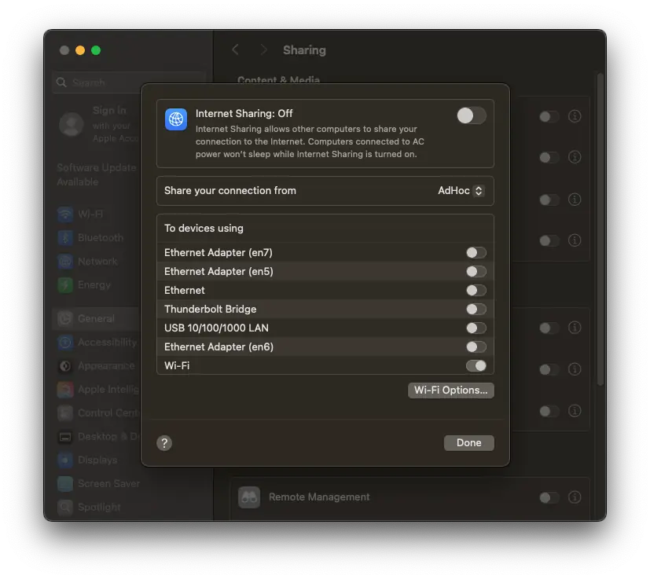Open Software Update Available notice
This screenshot has width=650, height=579.
point(97,174)
